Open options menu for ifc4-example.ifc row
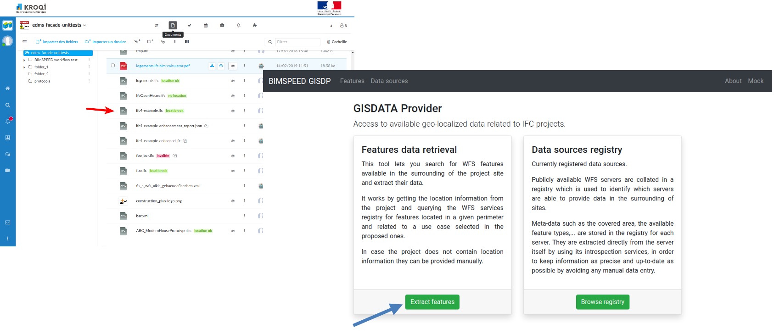774x334 pixels. (x=245, y=111)
